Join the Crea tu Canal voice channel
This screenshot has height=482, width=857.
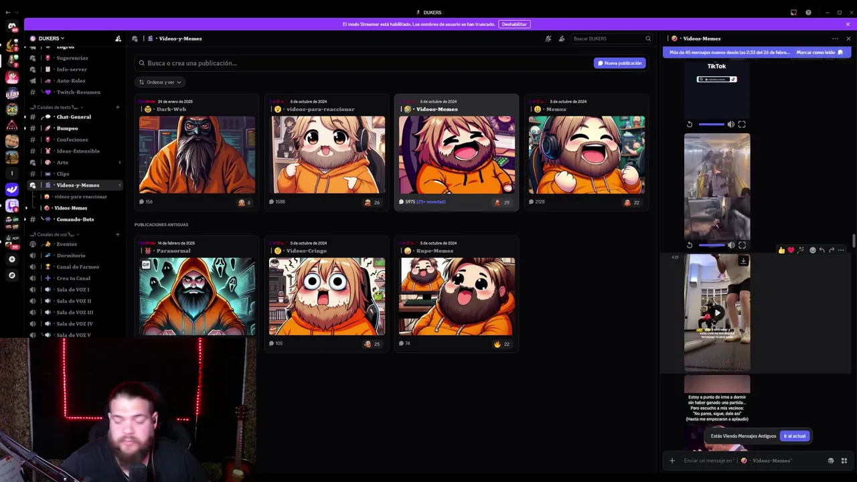pyautogui.click(x=75, y=278)
